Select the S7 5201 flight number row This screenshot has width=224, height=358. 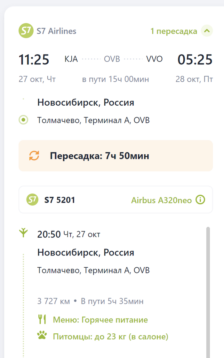pos(60,200)
